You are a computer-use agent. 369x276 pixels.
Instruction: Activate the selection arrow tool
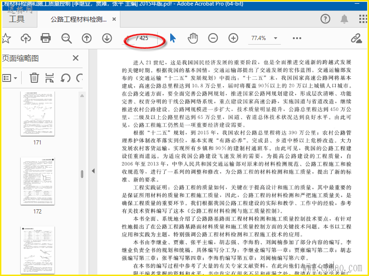point(173,38)
